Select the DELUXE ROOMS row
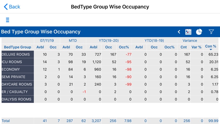This screenshot has height=124, width=220. click(x=18, y=54)
